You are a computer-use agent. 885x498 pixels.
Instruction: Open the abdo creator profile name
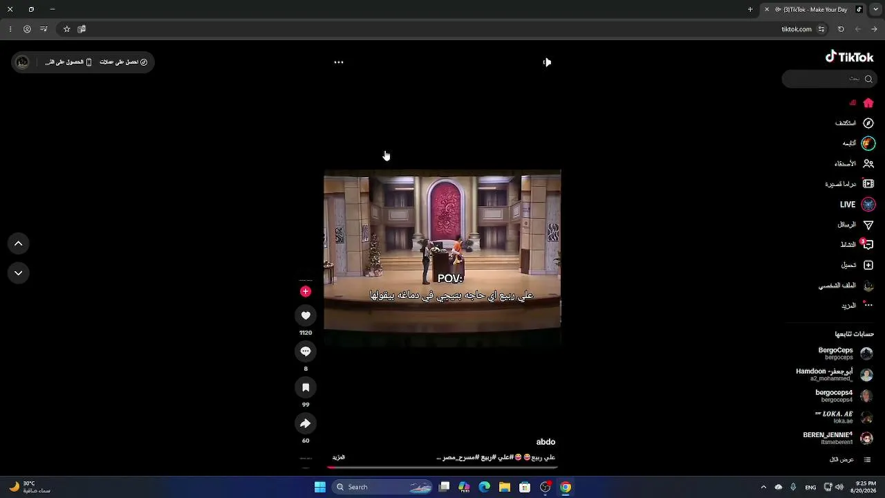click(546, 442)
